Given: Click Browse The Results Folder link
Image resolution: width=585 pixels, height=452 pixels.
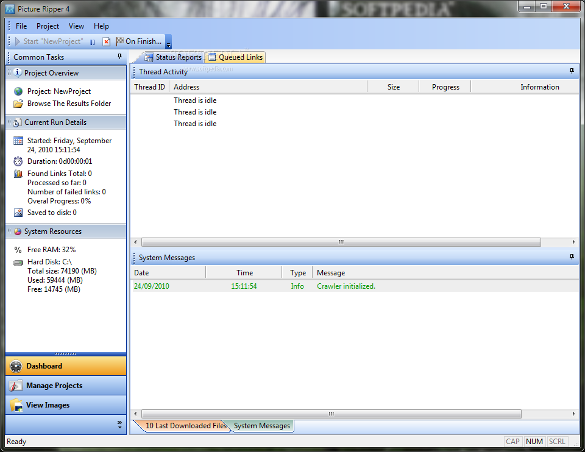Looking at the screenshot, I should [69, 104].
